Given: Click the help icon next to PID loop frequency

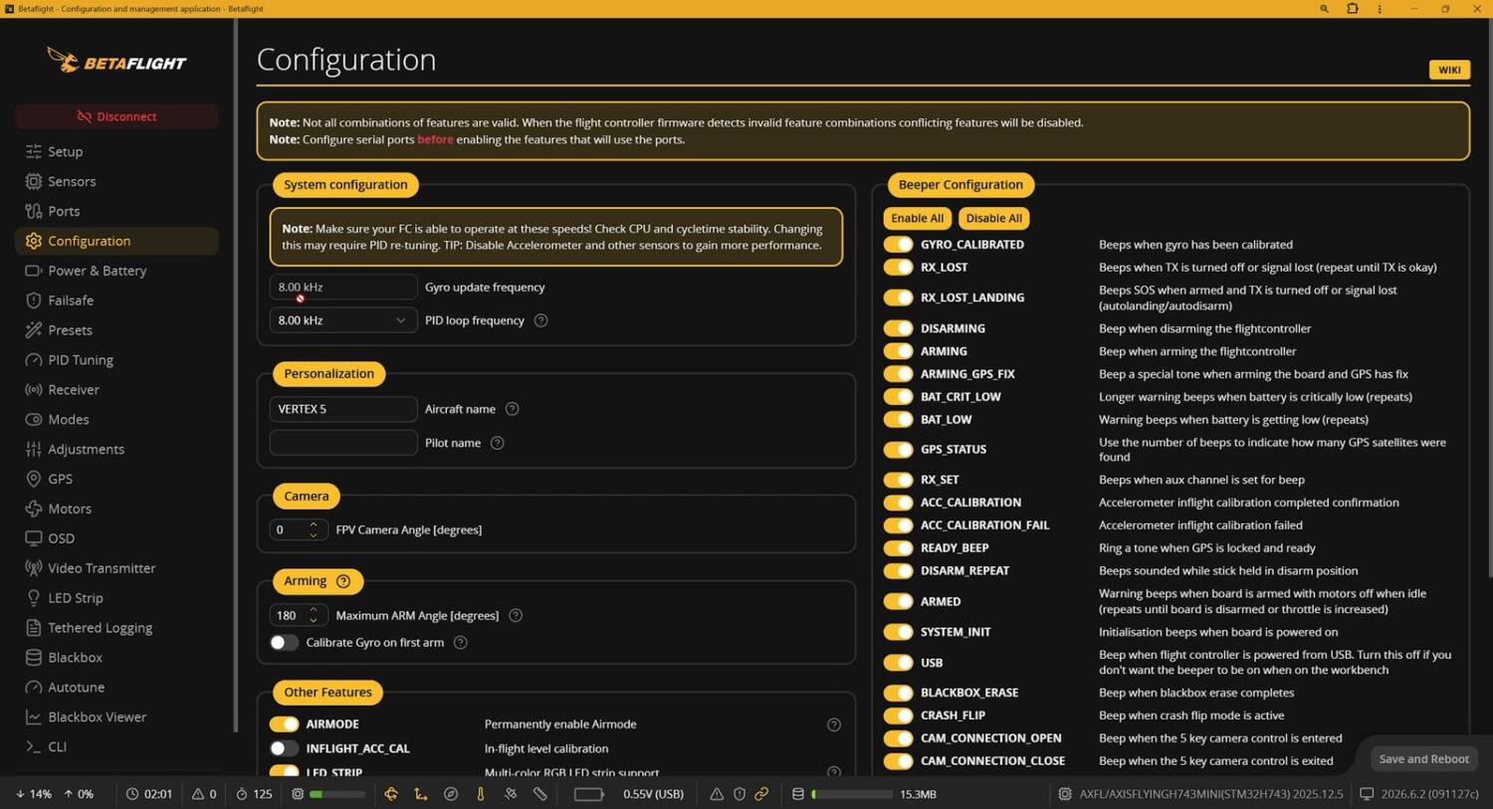Looking at the screenshot, I should click(540, 320).
